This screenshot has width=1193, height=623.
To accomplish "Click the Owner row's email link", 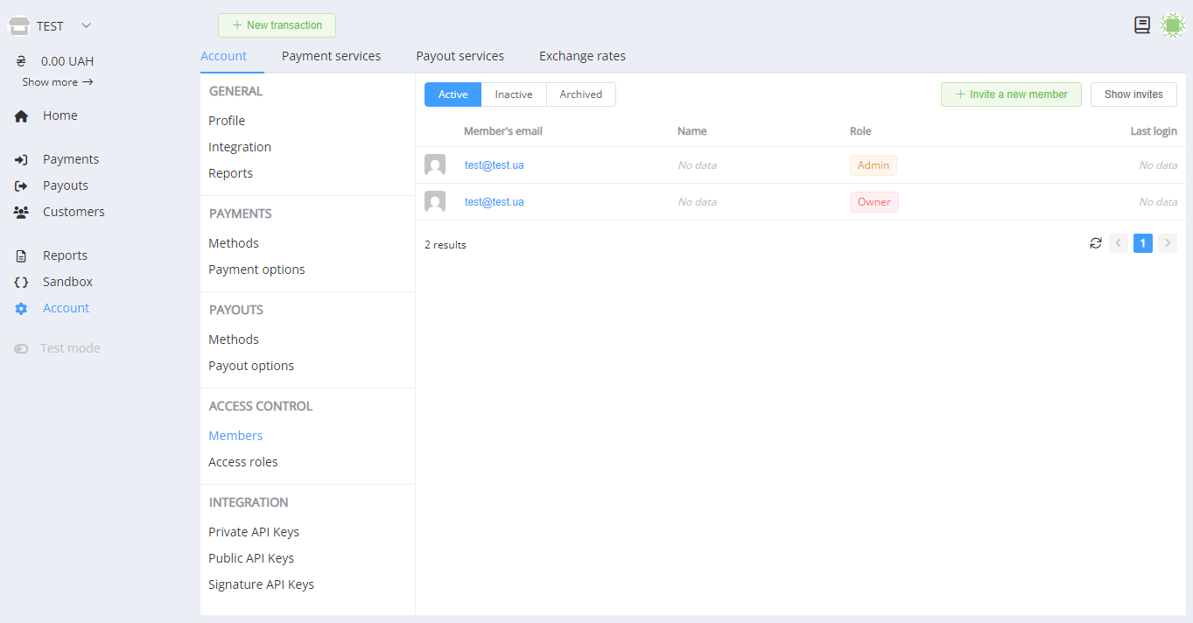I will coord(494,202).
